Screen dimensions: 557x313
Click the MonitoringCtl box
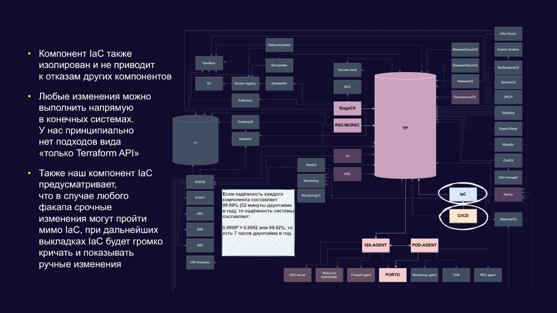pos(311,196)
